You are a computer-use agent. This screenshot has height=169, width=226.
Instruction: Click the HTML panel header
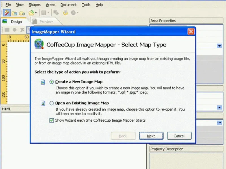click(x=15, y=109)
